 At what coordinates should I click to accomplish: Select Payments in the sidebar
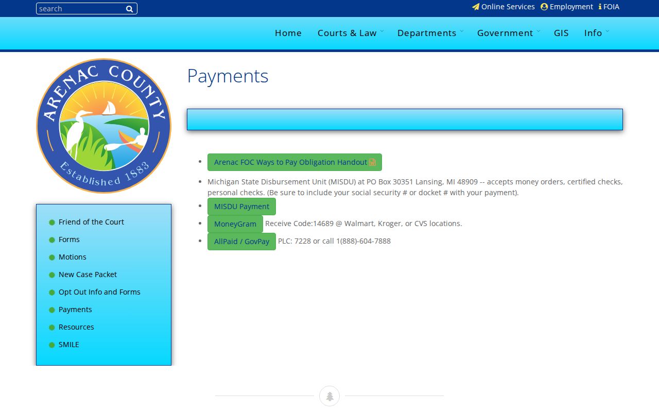(x=75, y=310)
